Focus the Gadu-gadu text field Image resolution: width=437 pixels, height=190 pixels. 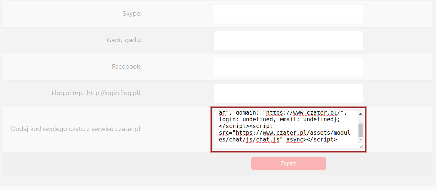[289, 41]
